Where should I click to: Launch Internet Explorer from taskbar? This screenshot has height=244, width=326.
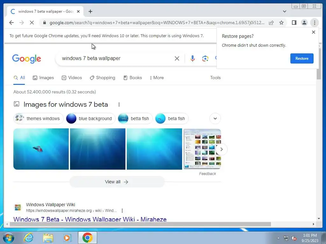point(28,238)
